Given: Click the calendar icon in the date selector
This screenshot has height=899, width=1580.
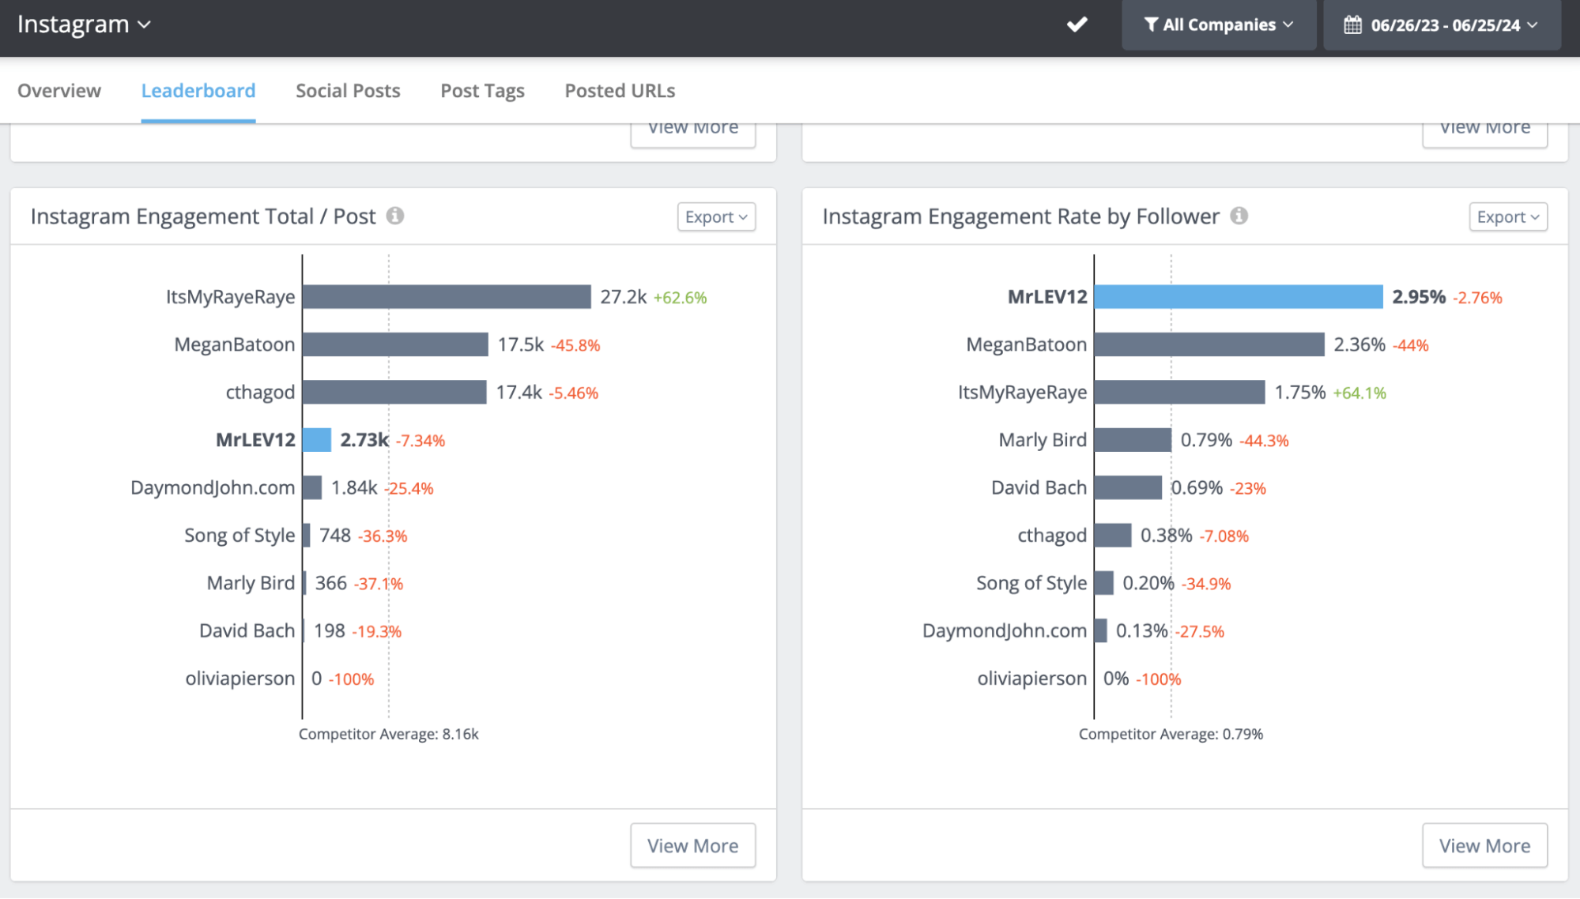Looking at the screenshot, I should [1352, 24].
